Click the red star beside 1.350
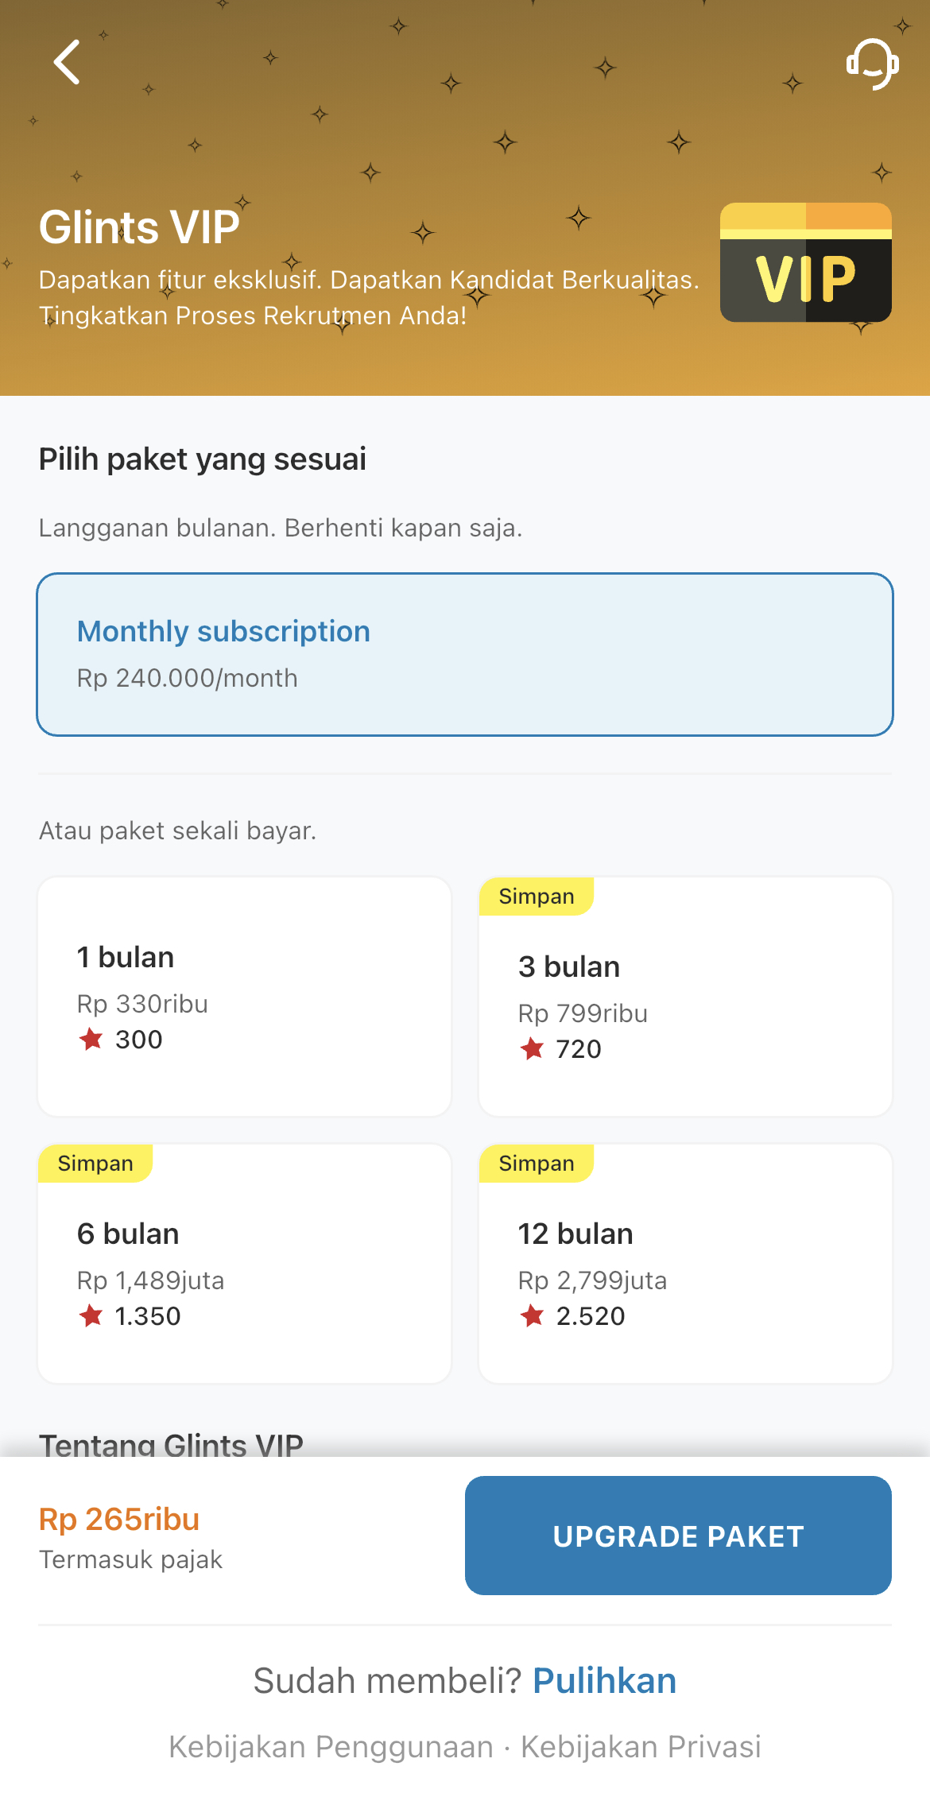The width and height of the screenshot is (930, 1805). pyautogui.click(x=91, y=1315)
